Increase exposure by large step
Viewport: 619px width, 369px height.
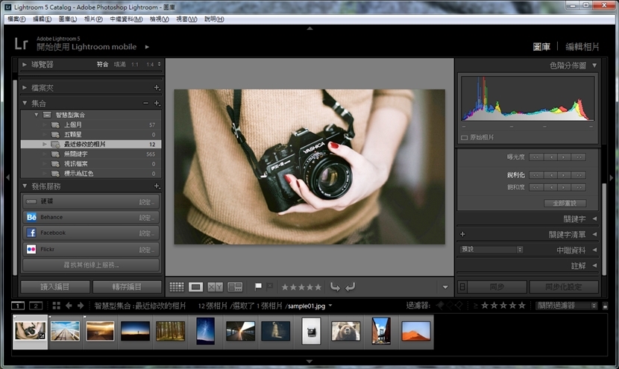[579, 157]
